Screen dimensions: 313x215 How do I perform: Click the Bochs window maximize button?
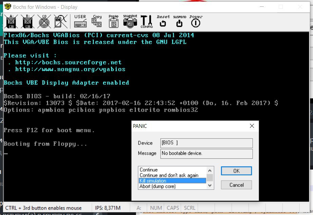pos(281,7)
